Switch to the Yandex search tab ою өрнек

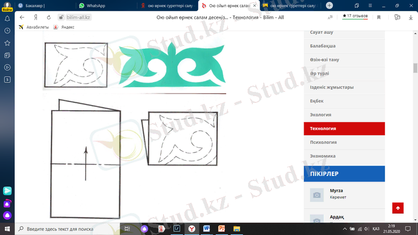(168, 6)
